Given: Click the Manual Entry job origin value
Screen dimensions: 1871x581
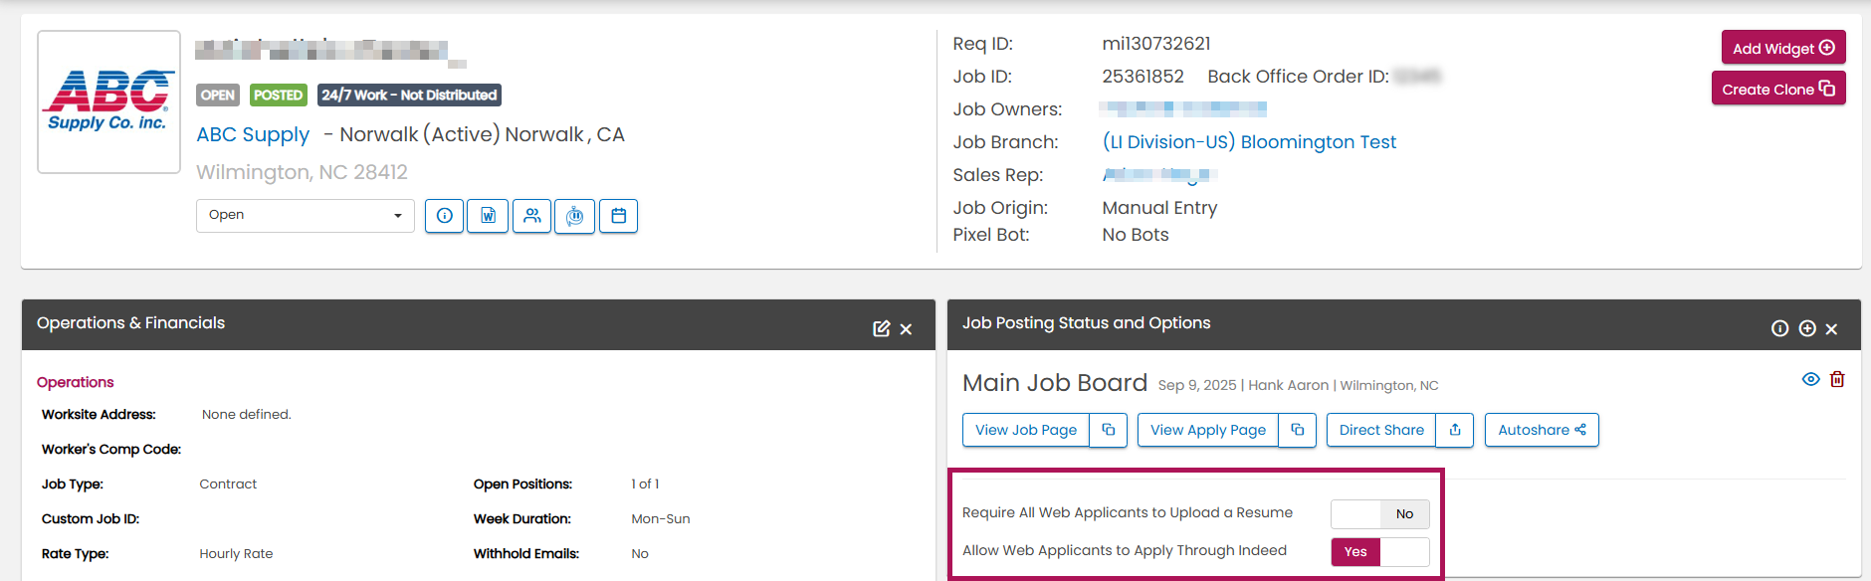Looking at the screenshot, I should point(1159,208).
